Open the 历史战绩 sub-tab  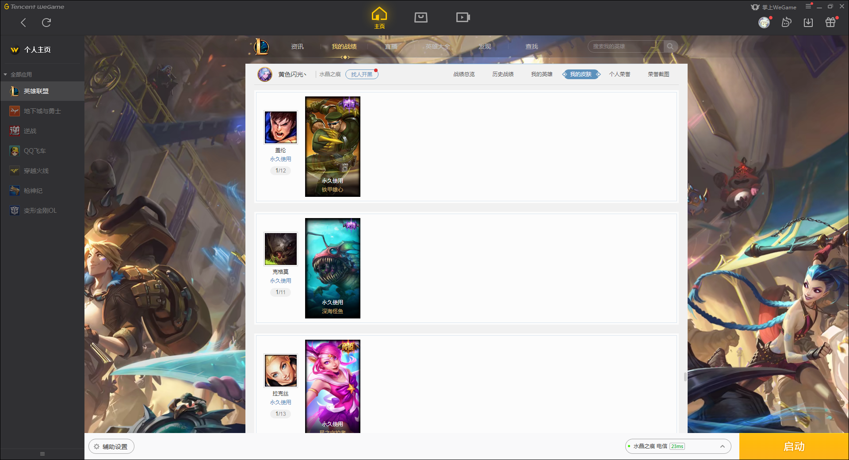[503, 74]
